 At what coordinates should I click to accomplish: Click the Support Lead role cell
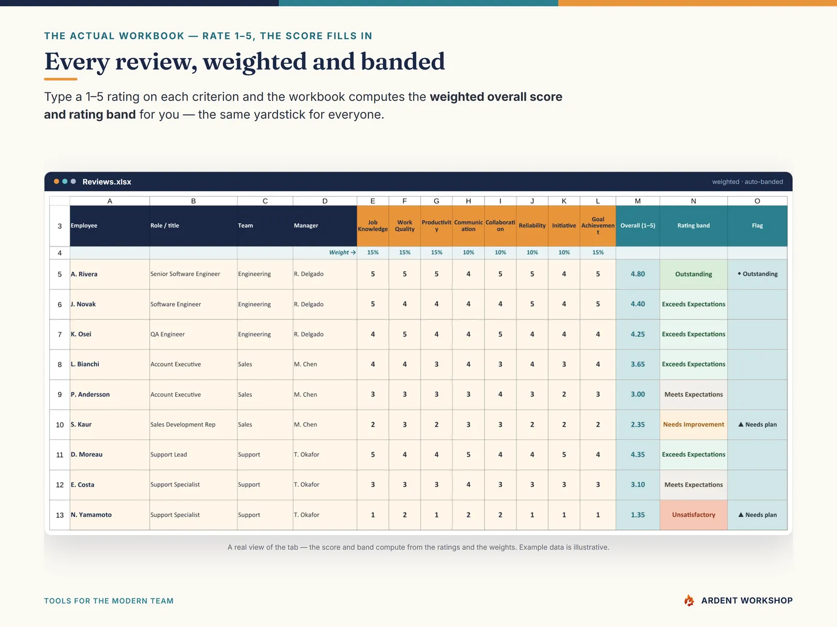point(194,455)
